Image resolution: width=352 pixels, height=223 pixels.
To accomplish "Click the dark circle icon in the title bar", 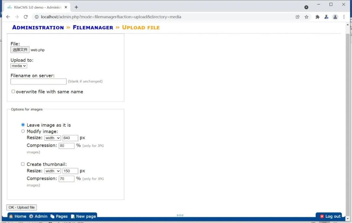I will pyautogui.click(x=306, y=7).
